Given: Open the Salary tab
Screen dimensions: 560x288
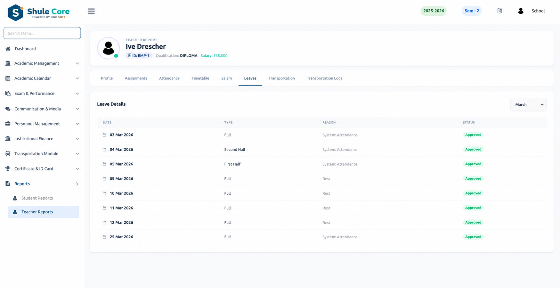Looking at the screenshot, I should pos(227,78).
